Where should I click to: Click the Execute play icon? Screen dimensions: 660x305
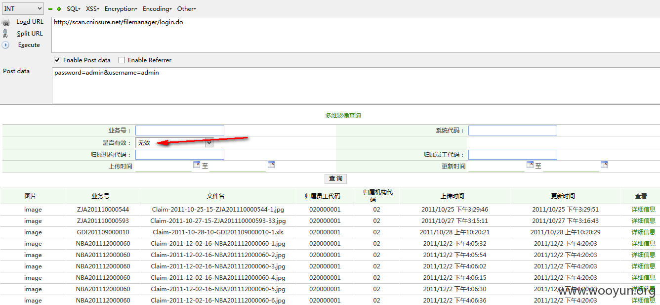(6, 45)
